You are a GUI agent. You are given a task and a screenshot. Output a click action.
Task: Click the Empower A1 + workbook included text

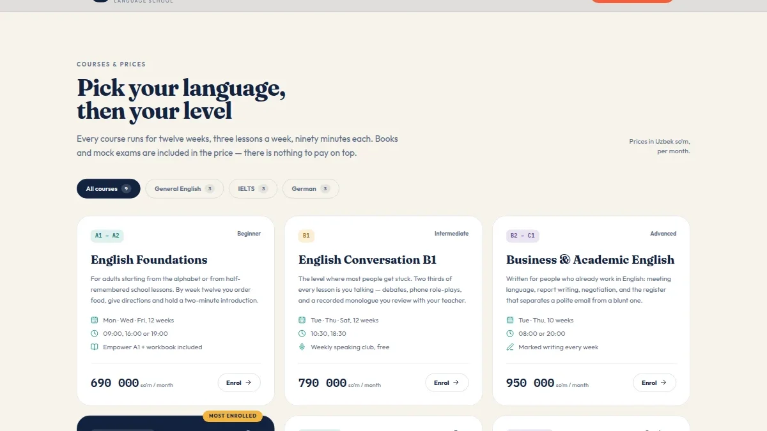tap(153, 347)
